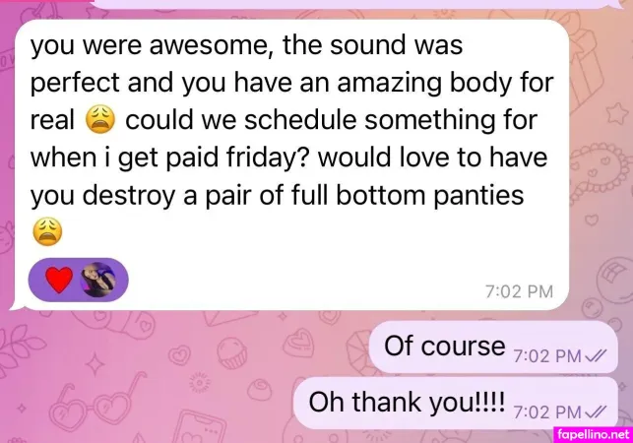This screenshot has width=633, height=443.
Task: Tap the timestamp beside "Oh thank you!!!!"
Action: 547,412
